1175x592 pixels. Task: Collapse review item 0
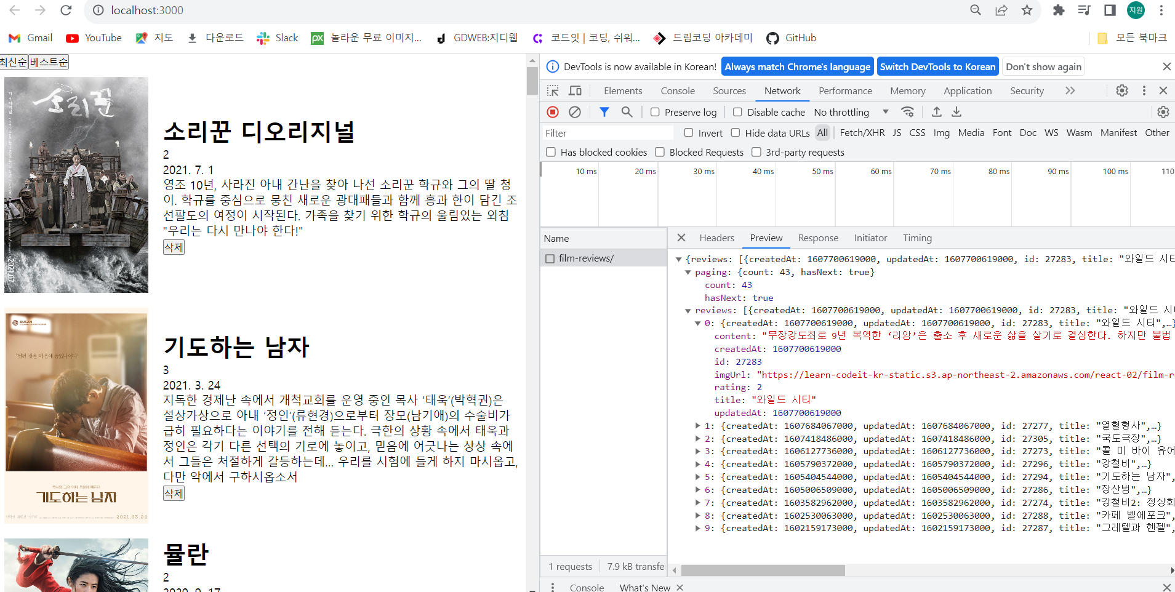698,324
